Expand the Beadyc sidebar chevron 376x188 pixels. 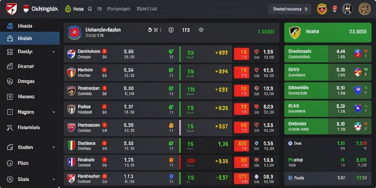point(54,52)
